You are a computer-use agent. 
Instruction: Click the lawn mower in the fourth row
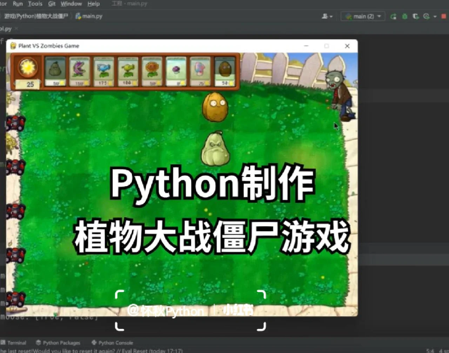coord(15,255)
